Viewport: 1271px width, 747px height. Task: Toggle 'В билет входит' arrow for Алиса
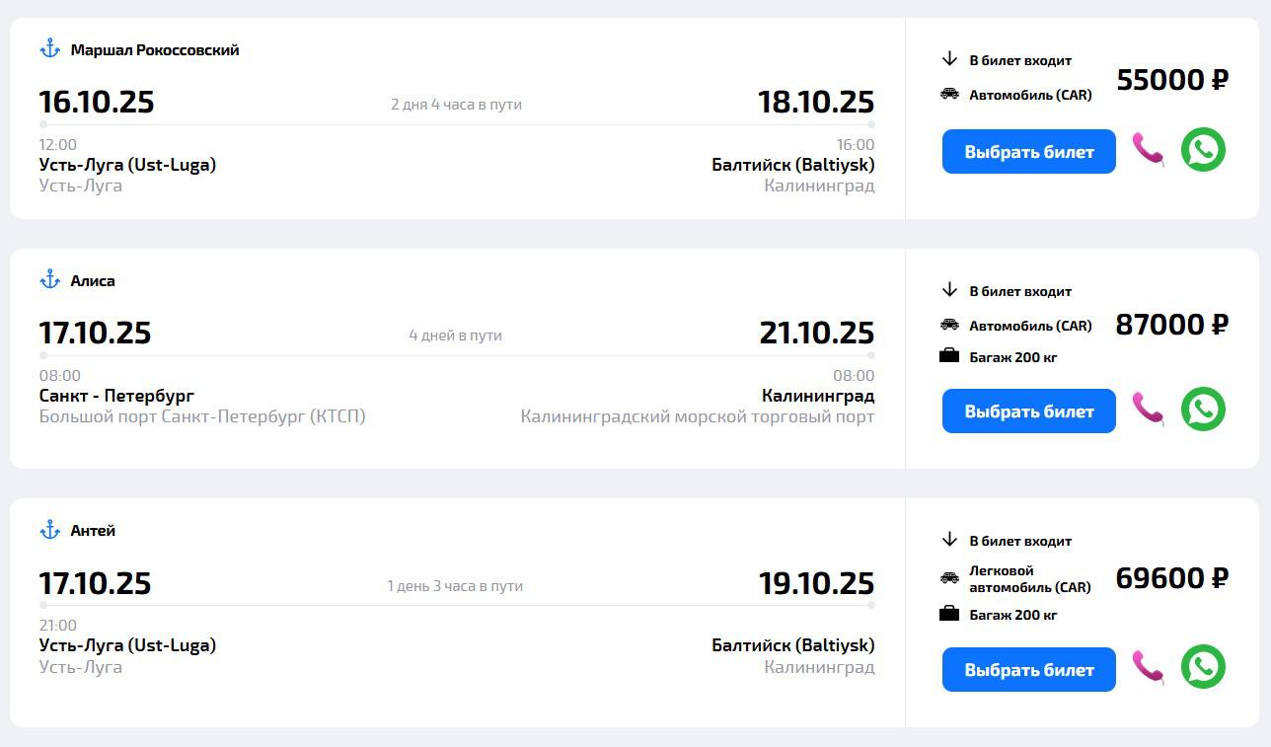tap(949, 290)
